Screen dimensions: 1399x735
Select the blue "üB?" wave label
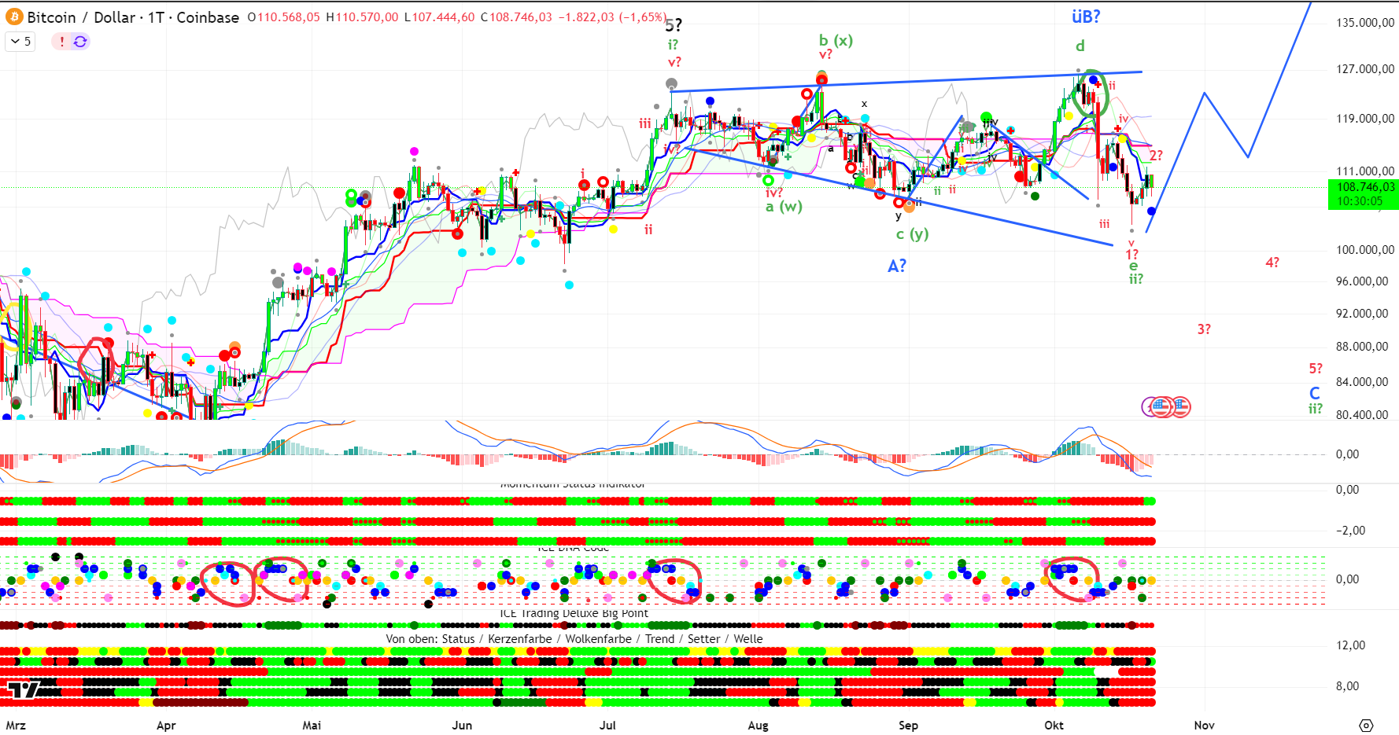click(x=1086, y=17)
